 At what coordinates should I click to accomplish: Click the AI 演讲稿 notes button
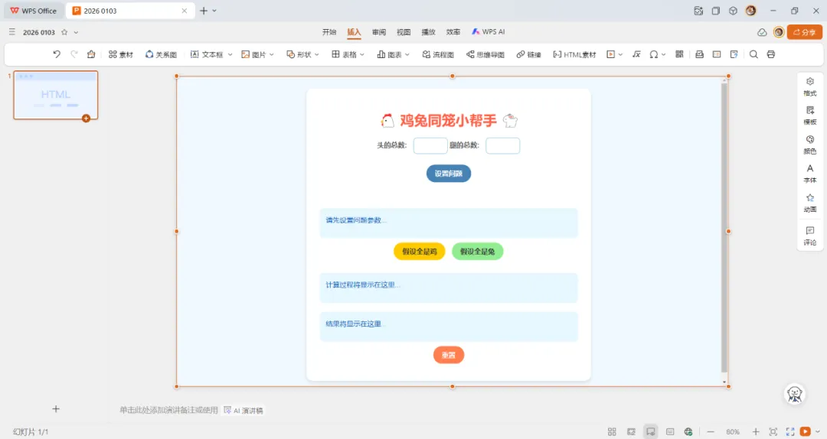244,410
